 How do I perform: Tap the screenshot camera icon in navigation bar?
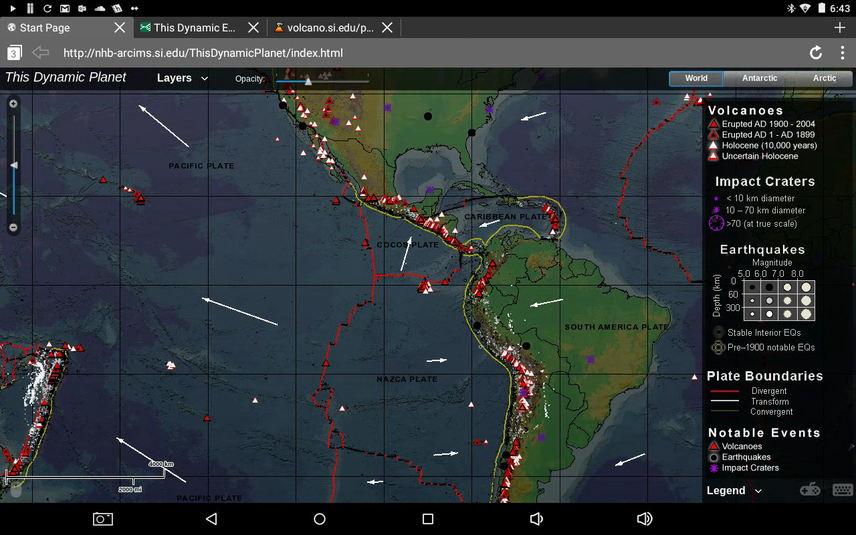coord(102,519)
